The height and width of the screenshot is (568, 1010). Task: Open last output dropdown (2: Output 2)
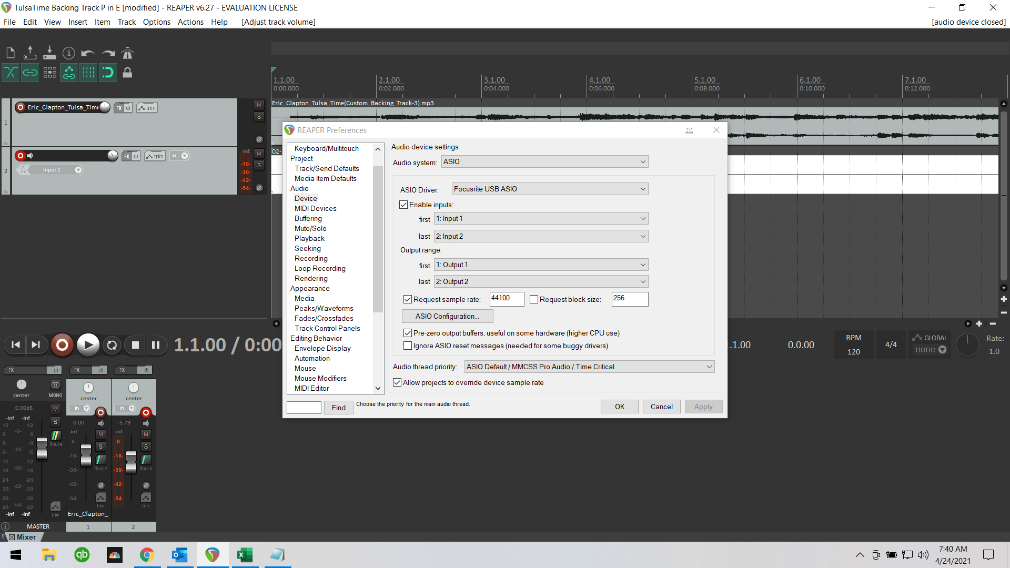click(x=541, y=281)
